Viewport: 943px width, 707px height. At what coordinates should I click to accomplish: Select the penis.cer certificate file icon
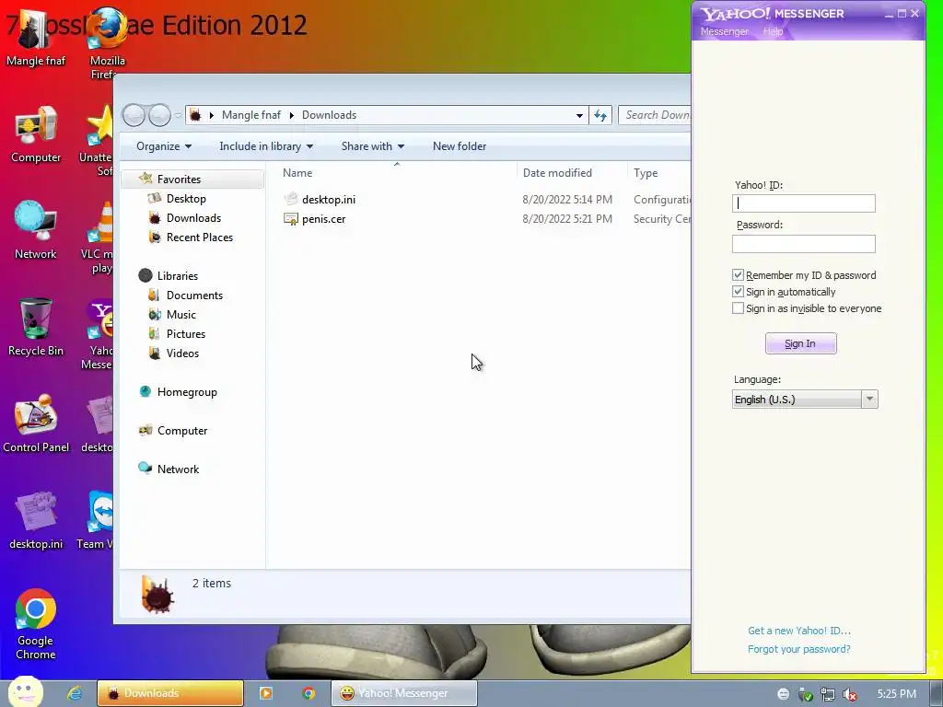pos(291,219)
